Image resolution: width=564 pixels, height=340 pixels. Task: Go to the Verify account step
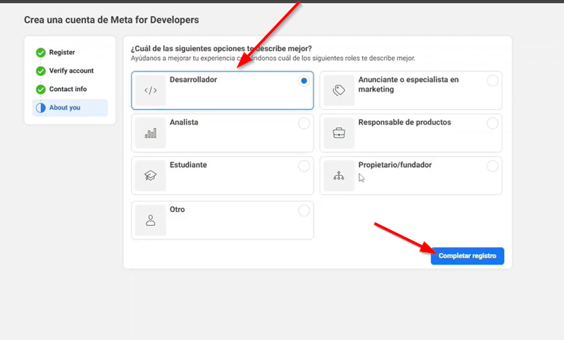coord(71,71)
